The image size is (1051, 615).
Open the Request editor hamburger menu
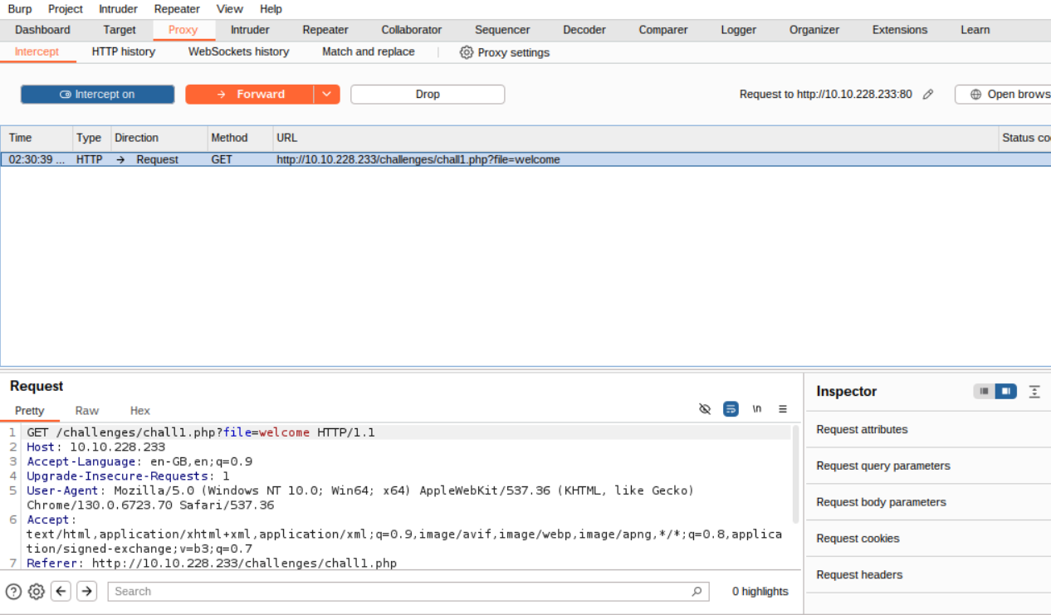tap(782, 409)
